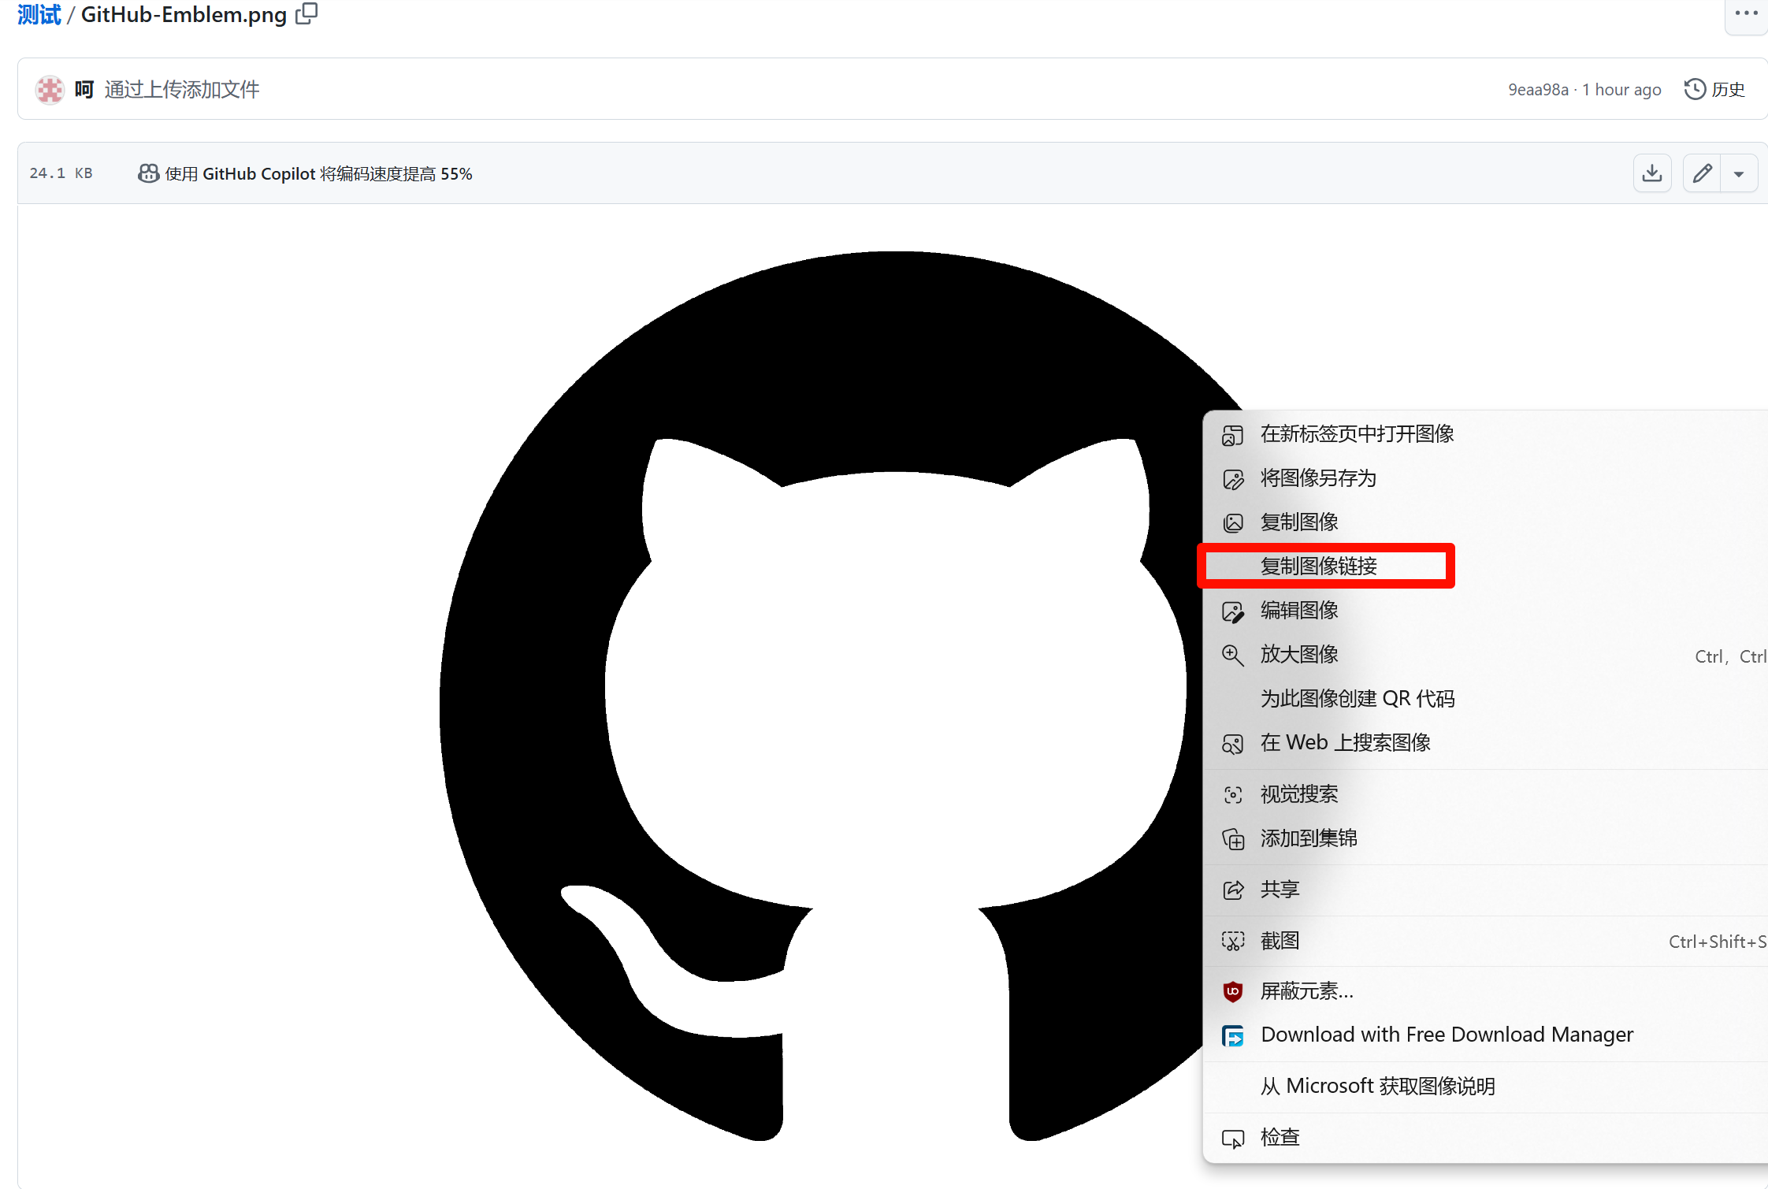Click the copy image icon

(1232, 523)
